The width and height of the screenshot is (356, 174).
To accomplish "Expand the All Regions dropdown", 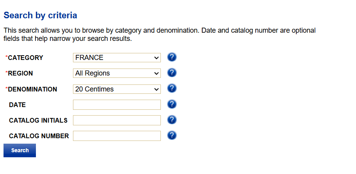I will [x=117, y=73].
